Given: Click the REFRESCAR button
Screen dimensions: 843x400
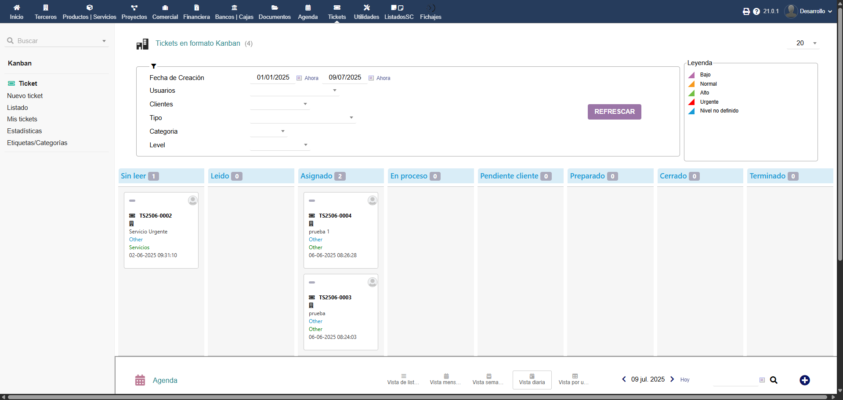Looking at the screenshot, I should point(614,112).
